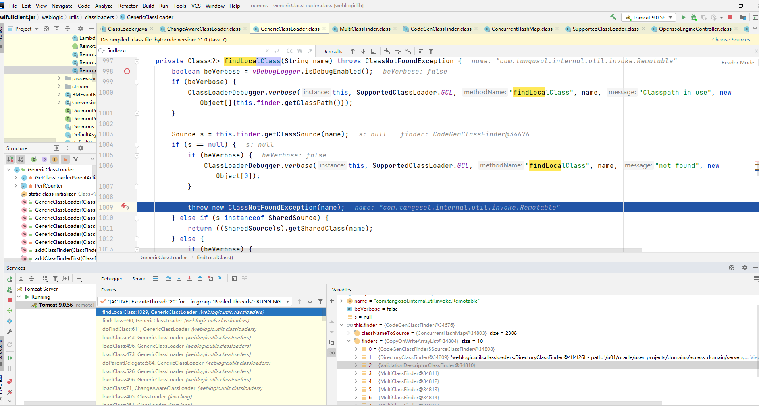Toggle the Match Case 'Cc' search option
759x406 pixels.
coord(289,51)
